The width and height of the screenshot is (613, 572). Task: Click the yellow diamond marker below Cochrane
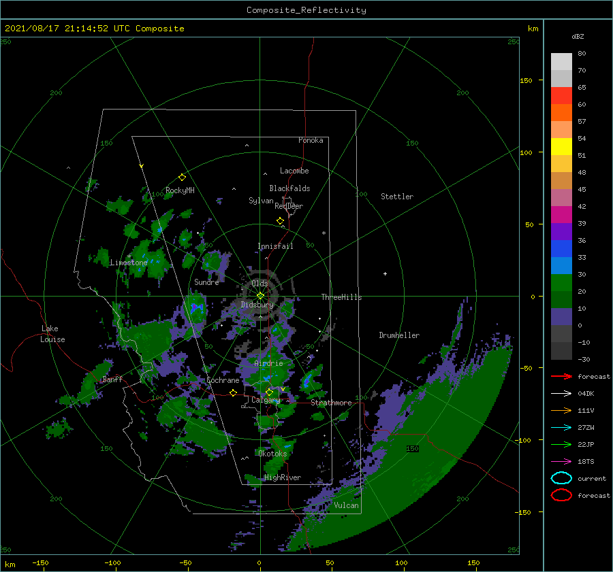pos(234,392)
